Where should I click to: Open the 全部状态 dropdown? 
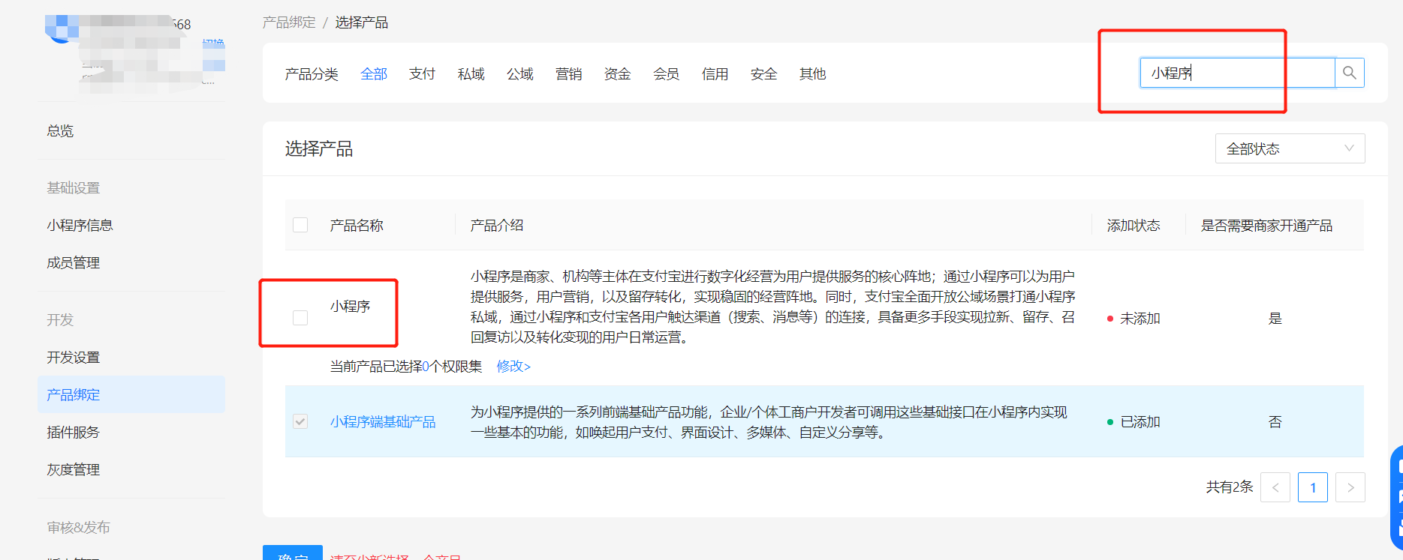1290,148
